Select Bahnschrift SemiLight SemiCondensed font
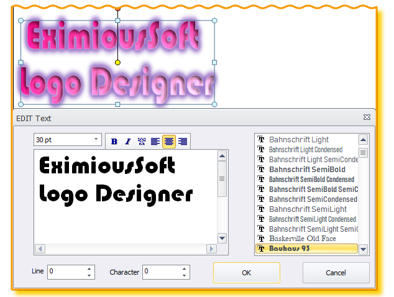394x297 pixels. 307,229
